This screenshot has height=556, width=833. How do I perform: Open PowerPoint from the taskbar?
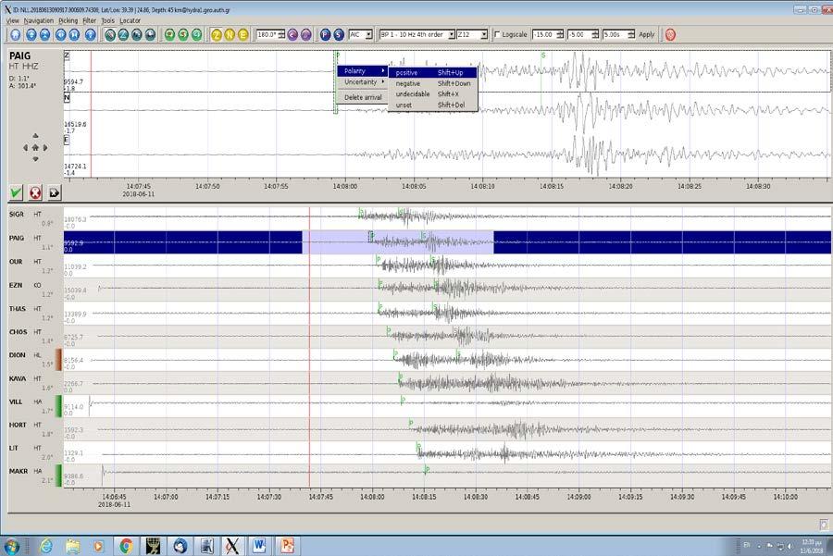tap(287, 546)
